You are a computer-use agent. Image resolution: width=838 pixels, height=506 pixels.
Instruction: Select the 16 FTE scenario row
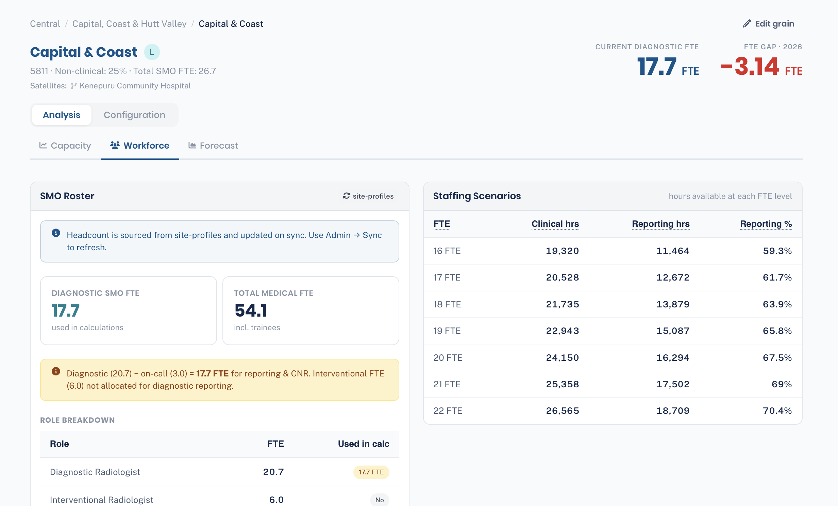[x=613, y=251]
